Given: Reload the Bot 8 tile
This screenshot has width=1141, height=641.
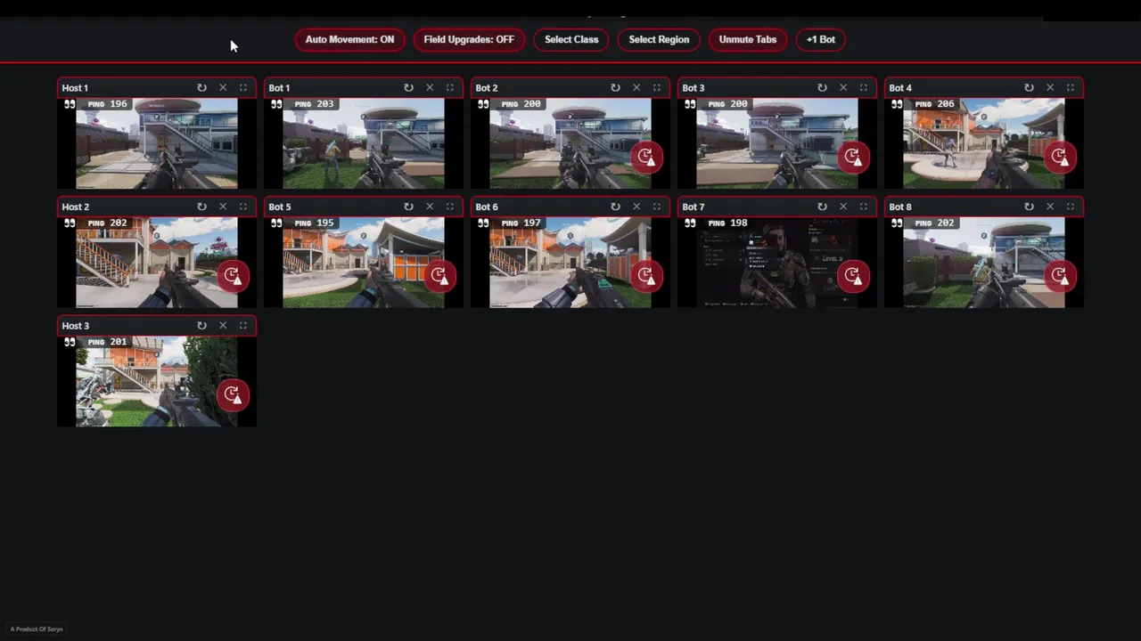Looking at the screenshot, I should 1029,207.
